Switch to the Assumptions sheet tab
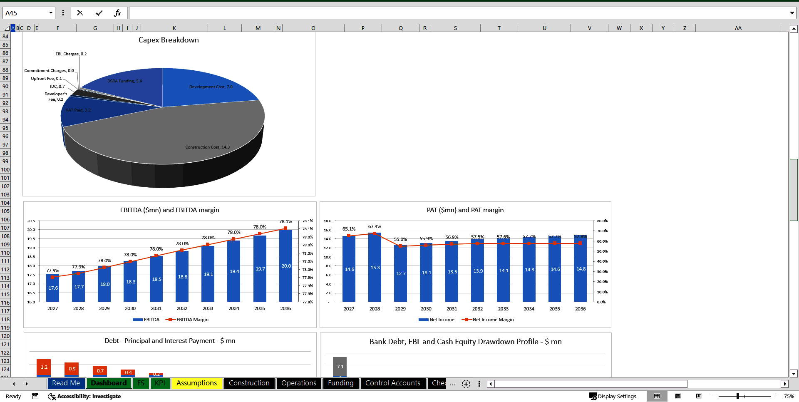 point(196,383)
